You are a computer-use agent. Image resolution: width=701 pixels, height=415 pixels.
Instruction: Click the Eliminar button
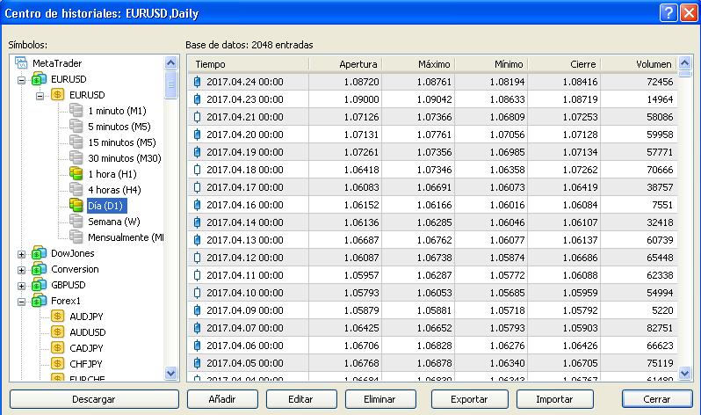[x=380, y=399]
